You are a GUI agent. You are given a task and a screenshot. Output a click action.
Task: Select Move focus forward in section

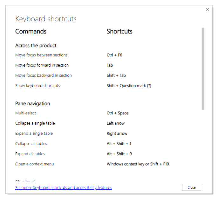click(42, 65)
